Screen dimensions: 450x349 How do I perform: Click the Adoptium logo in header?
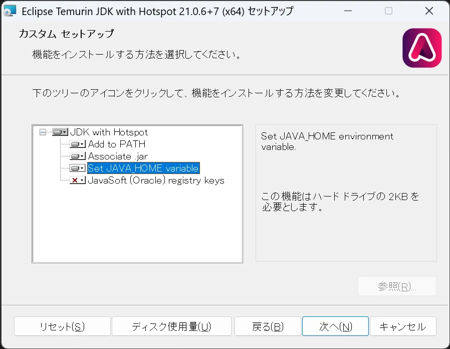[422, 48]
